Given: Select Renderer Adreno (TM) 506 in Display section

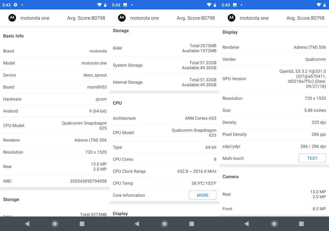Looking at the screenshot, I should 310,47.
